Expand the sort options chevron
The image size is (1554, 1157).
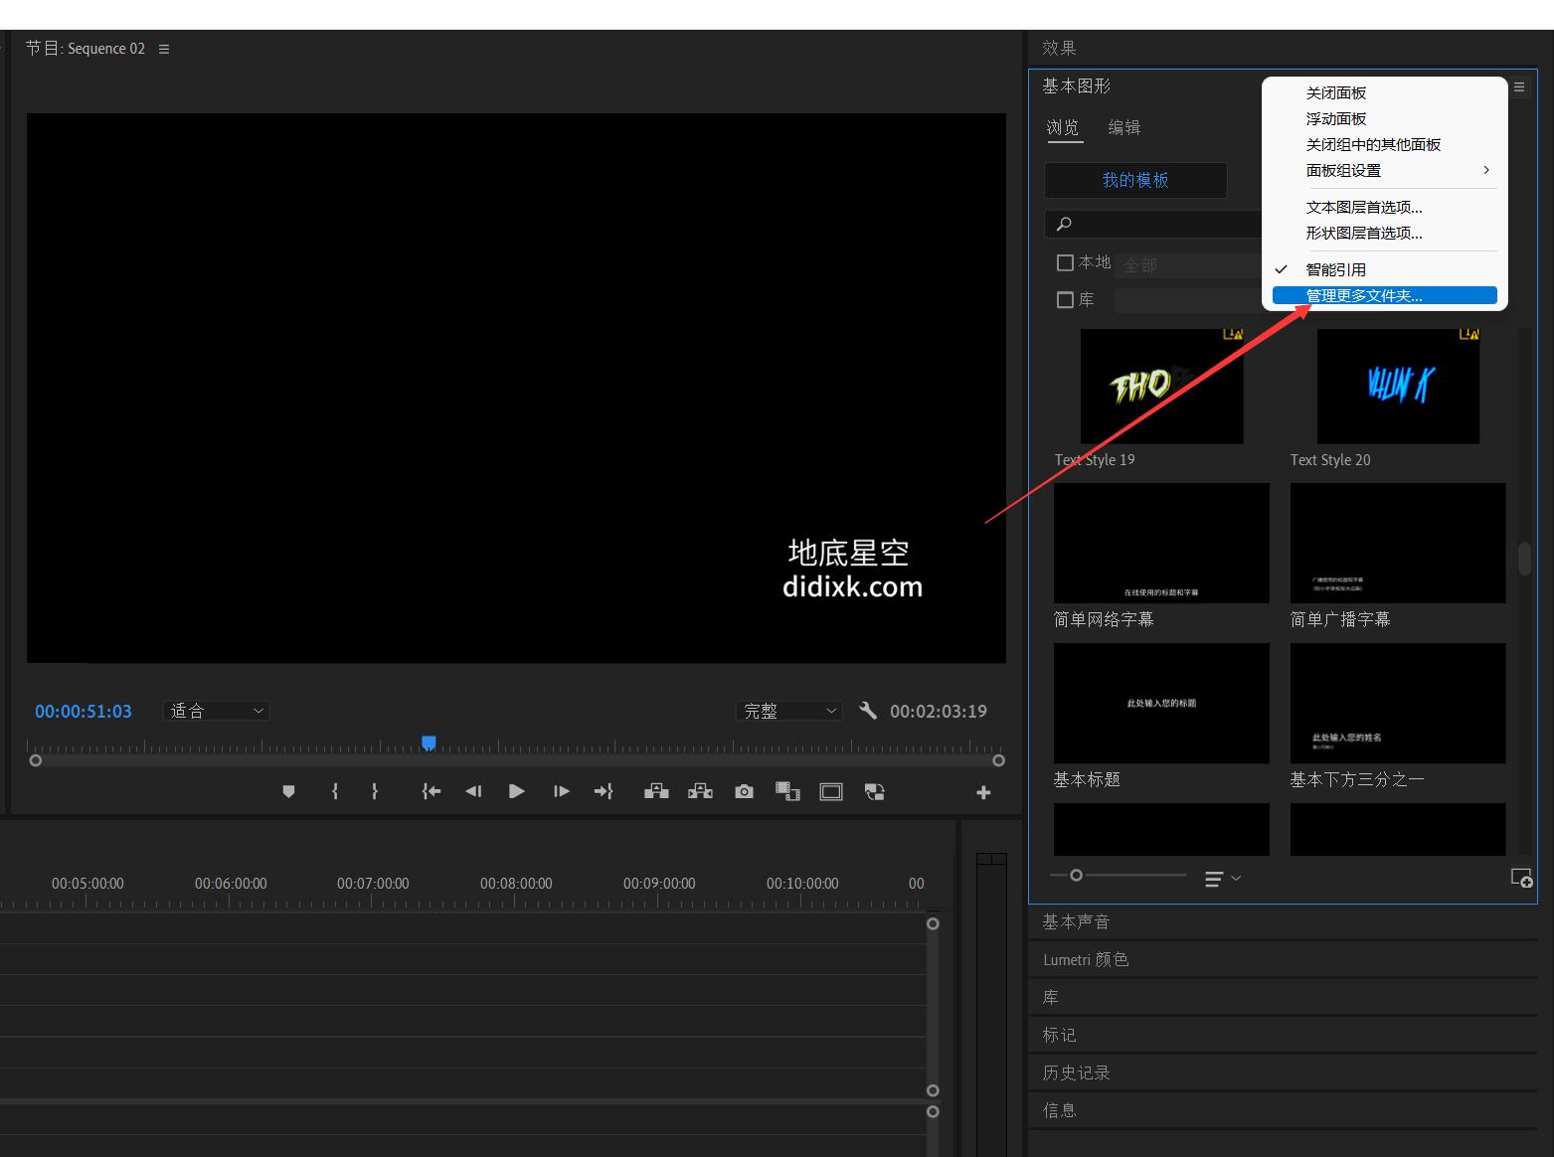click(1236, 879)
